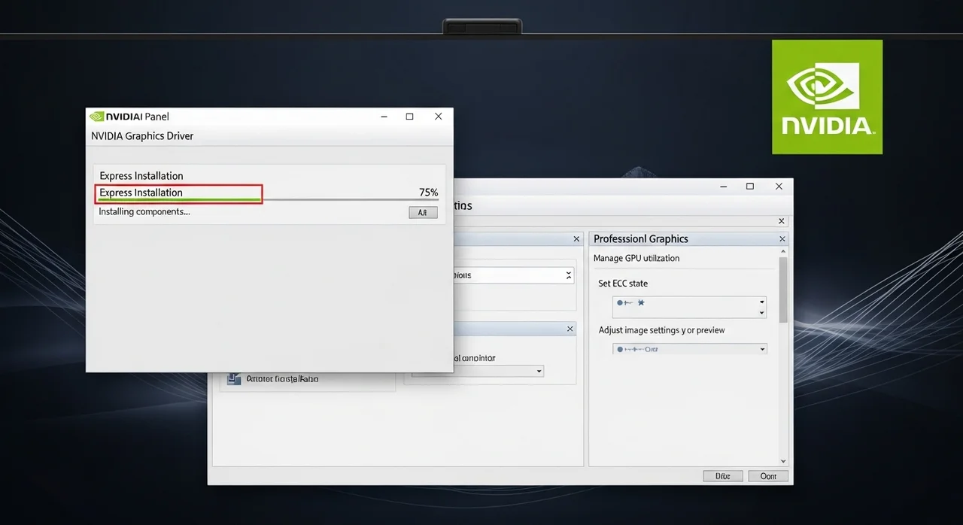The image size is (963, 525).
Task: Click the NVIDIA logo in the installer title bar
Action: click(96, 117)
